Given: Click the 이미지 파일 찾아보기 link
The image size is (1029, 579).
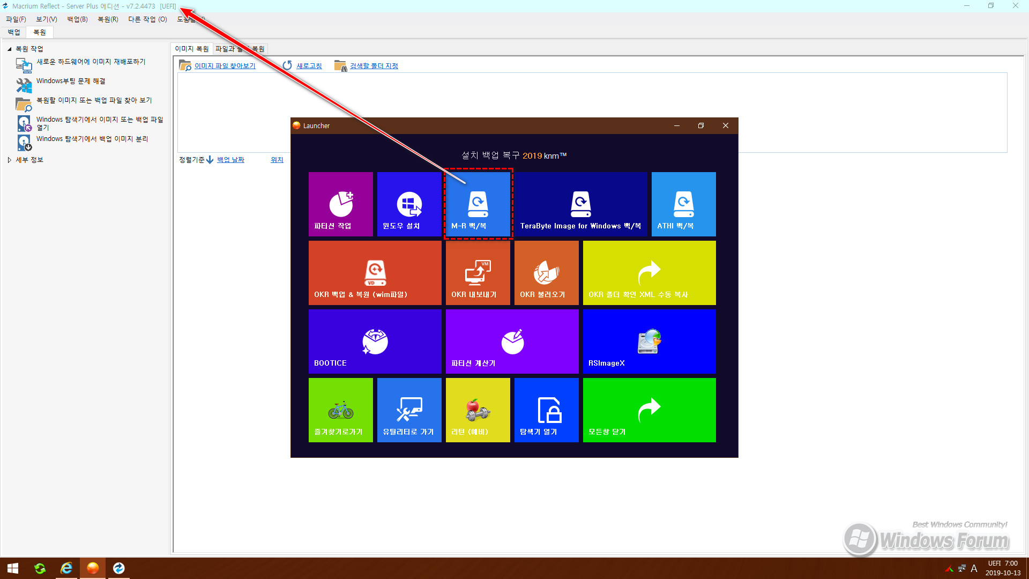Looking at the screenshot, I should click(x=225, y=66).
